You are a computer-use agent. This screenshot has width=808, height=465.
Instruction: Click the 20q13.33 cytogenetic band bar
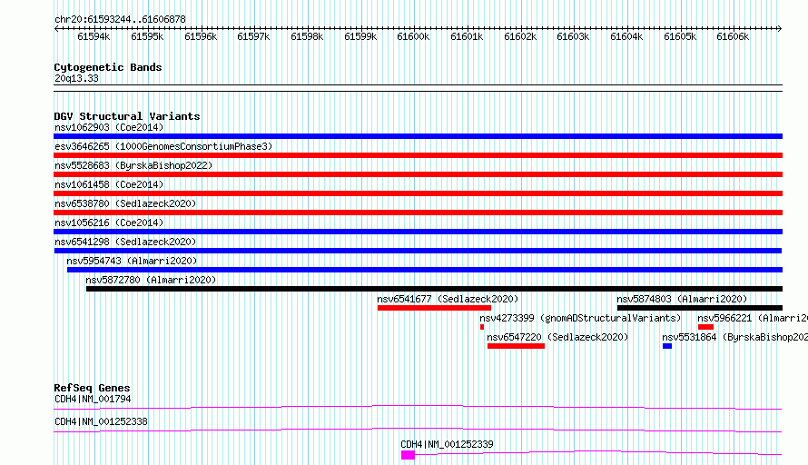[418, 88]
